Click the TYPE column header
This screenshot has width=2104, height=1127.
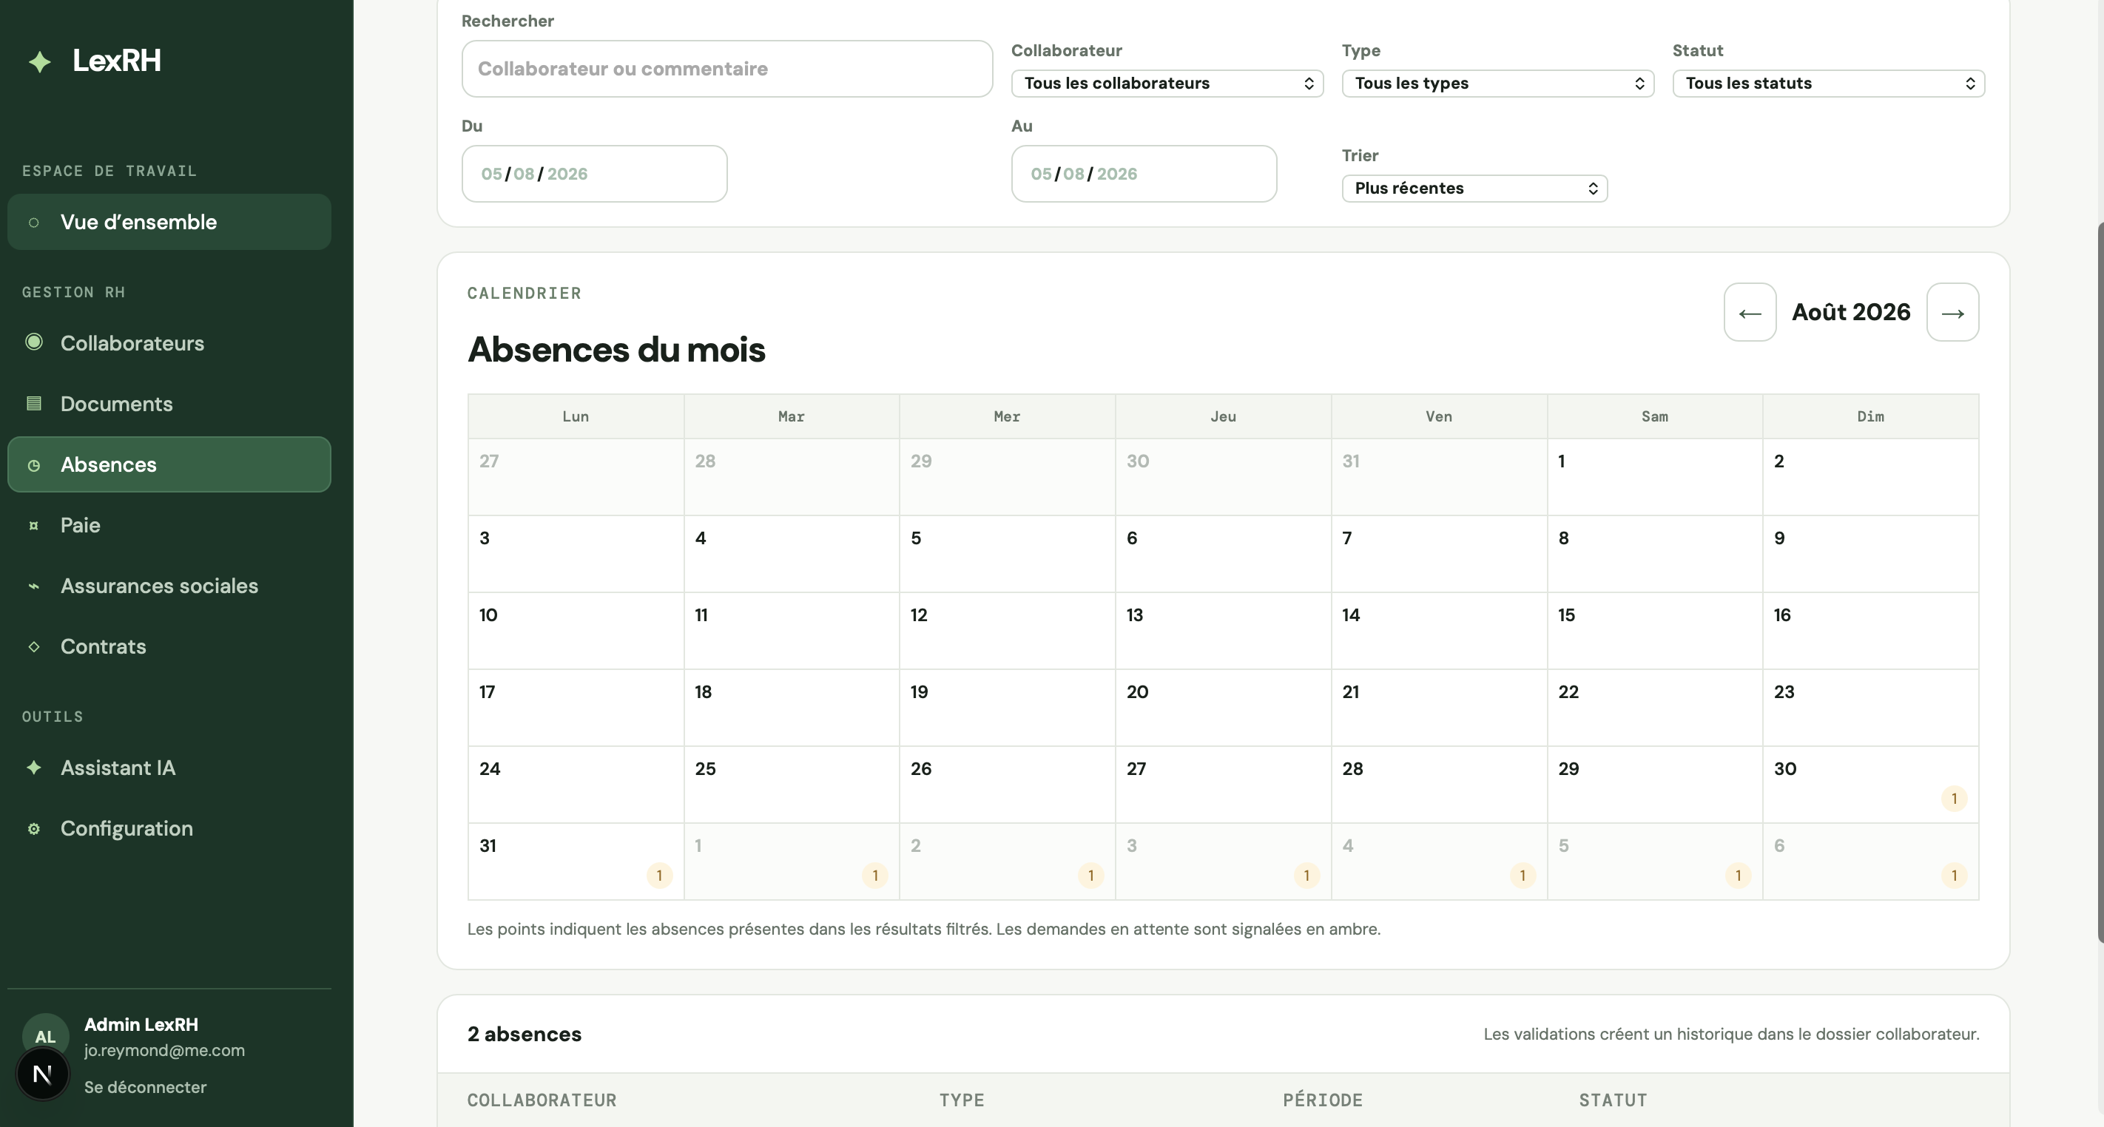(x=961, y=1100)
